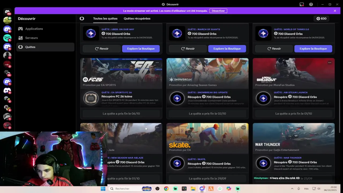Click Revoir for the World of Tanks 2.0 quest
The image size is (343, 193).
[x=274, y=49]
